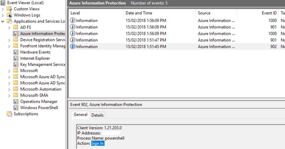
Task: Click the info icon of Event 902 row
Action: tap(73, 47)
